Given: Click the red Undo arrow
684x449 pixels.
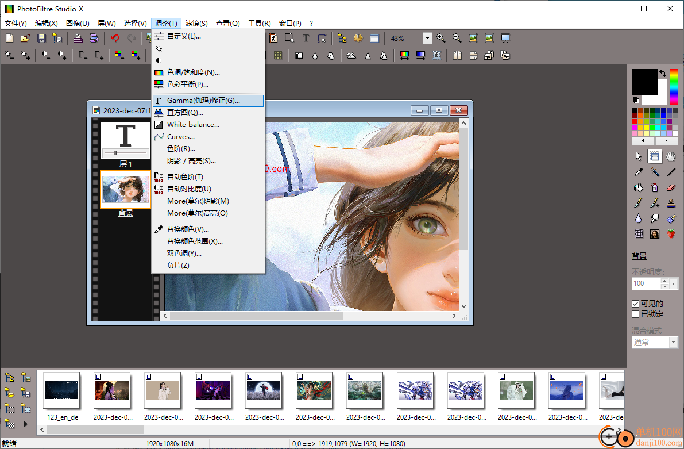Looking at the screenshot, I should coord(115,39).
